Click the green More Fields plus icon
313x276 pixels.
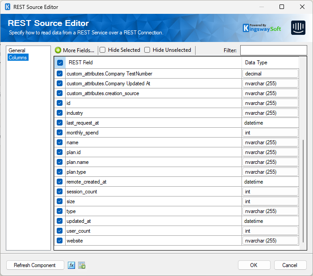pyautogui.click(x=58, y=50)
